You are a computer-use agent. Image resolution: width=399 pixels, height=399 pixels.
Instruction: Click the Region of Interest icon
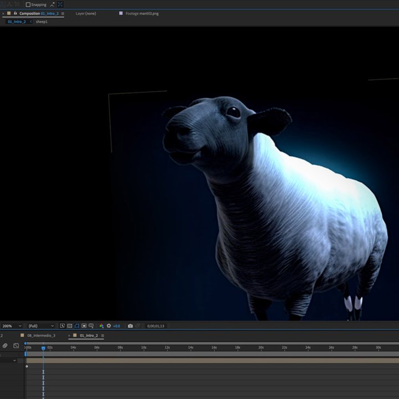click(84, 326)
